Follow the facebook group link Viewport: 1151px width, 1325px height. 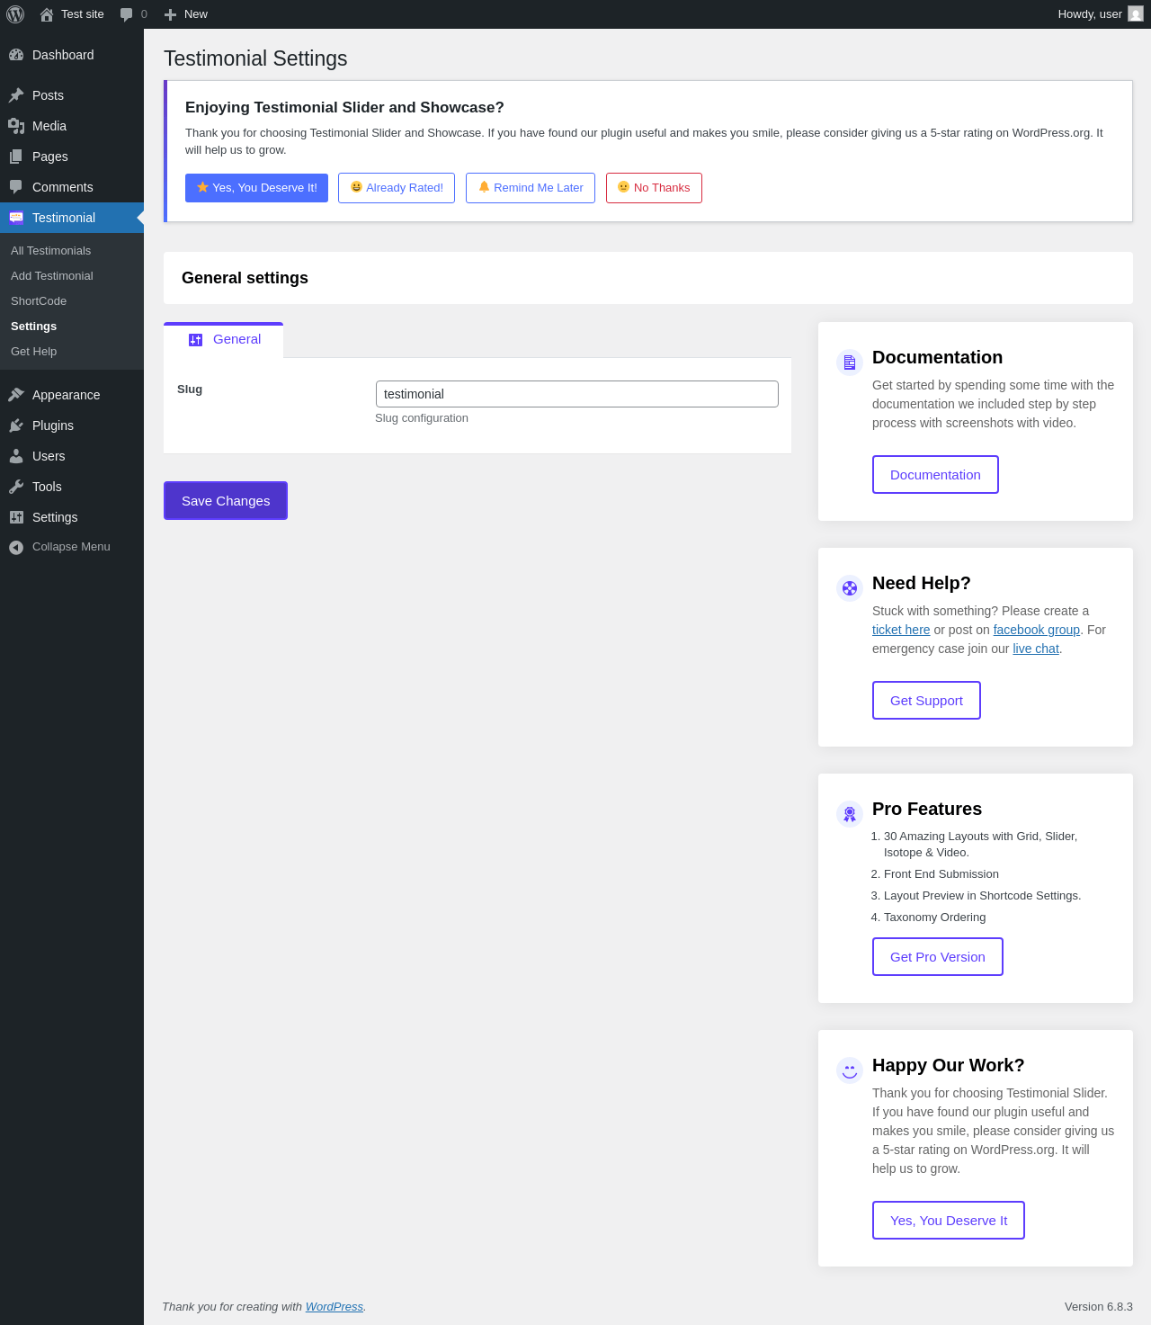coord(1037,630)
